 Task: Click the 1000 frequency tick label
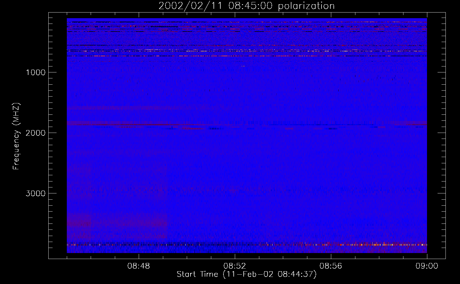coord(36,72)
